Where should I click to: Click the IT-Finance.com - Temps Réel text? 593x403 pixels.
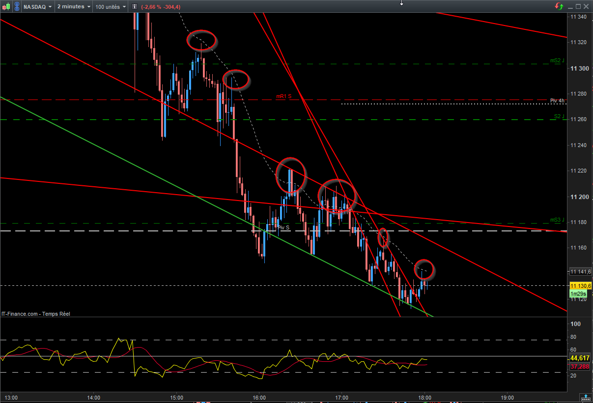(35, 314)
